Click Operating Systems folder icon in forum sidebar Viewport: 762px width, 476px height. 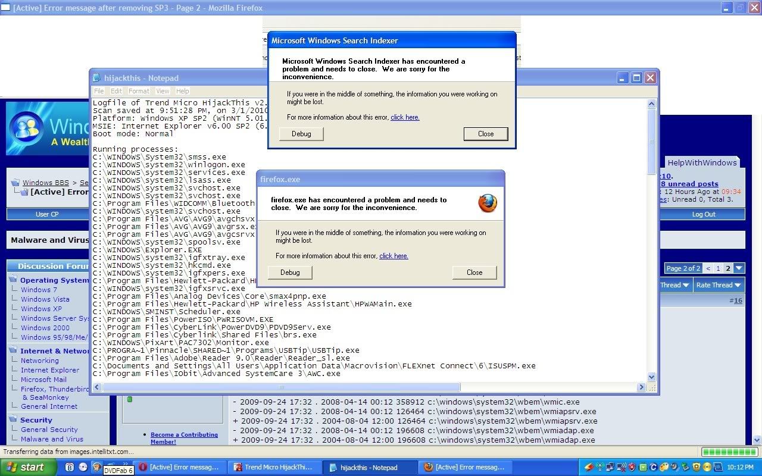(14, 280)
